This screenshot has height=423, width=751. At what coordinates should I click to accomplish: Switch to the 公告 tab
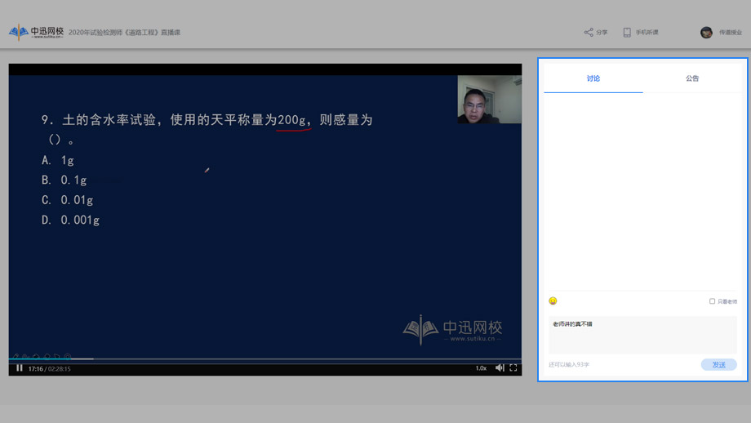pyautogui.click(x=692, y=78)
